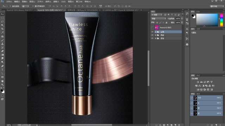Viewport: 225px width, 126px height.
Task: Open the 图像 menu
Action: [25, 2]
